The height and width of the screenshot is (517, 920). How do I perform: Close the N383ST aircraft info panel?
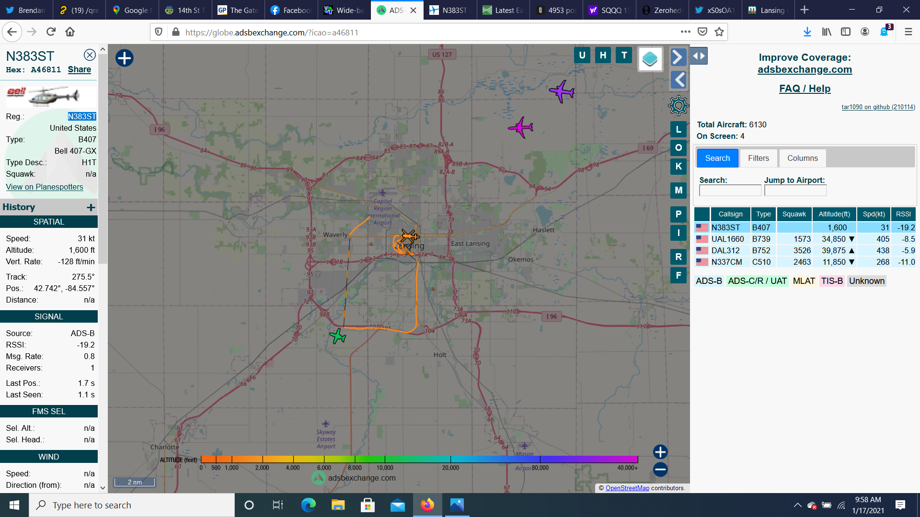90,55
